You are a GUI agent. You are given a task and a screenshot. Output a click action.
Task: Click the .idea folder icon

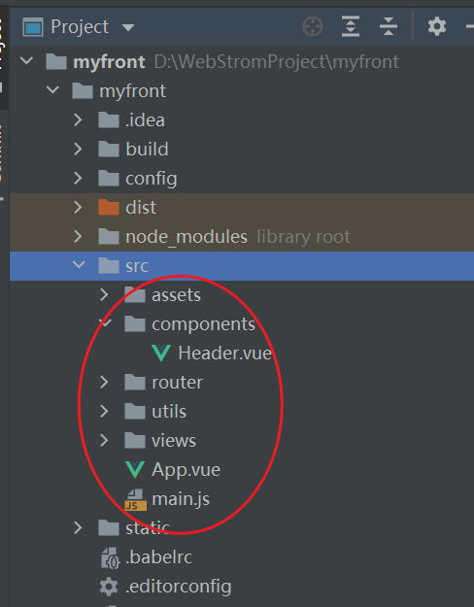109,119
